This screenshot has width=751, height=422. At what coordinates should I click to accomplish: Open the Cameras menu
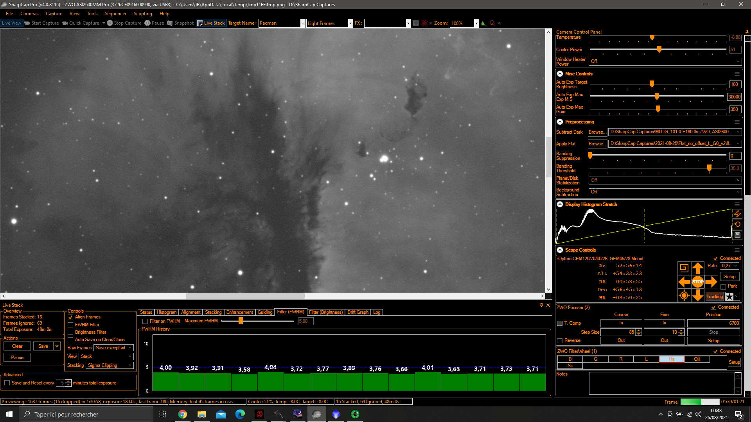coord(29,14)
